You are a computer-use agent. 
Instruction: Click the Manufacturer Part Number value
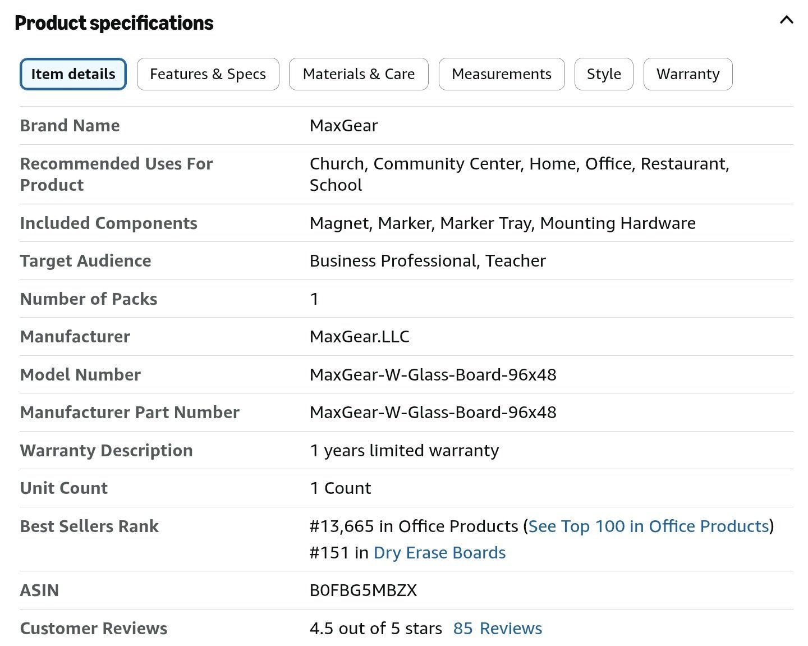click(x=433, y=413)
